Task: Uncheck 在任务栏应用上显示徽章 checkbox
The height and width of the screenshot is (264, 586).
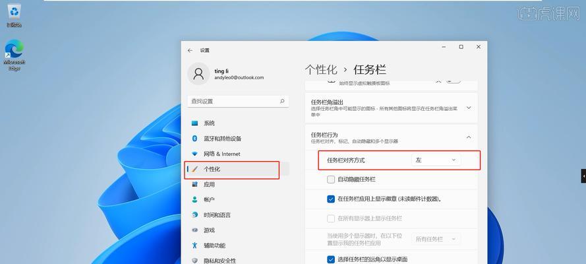Action: (331, 199)
